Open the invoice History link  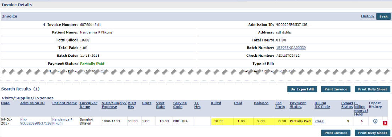[368, 16]
